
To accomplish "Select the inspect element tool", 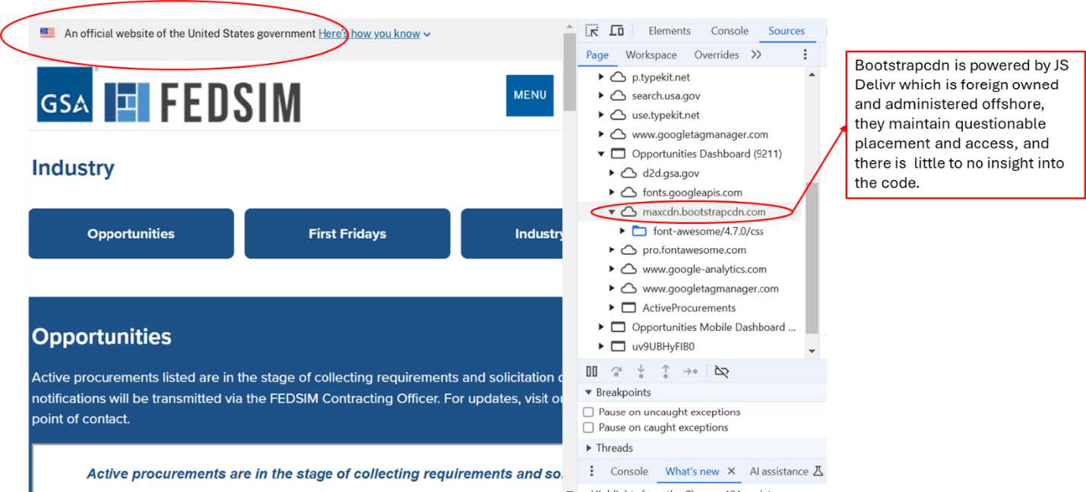I will (x=590, y=30).
